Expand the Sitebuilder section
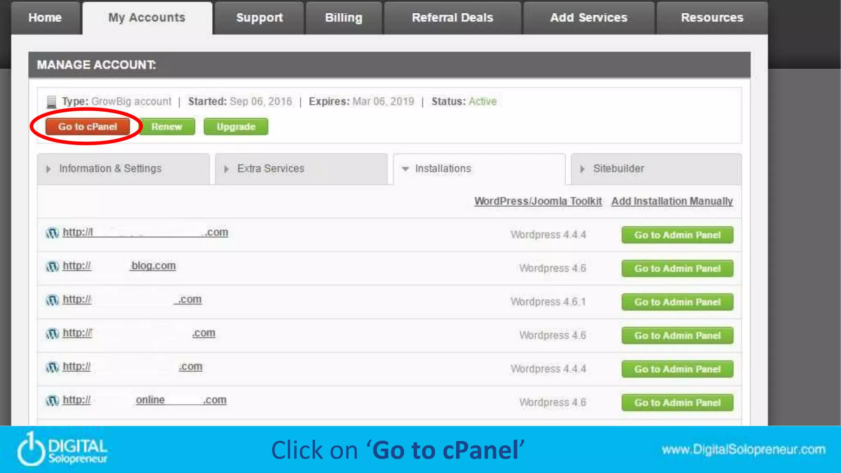The image size is (841, 473). click(x=656, y=169)
